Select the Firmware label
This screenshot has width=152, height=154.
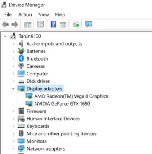36,111
